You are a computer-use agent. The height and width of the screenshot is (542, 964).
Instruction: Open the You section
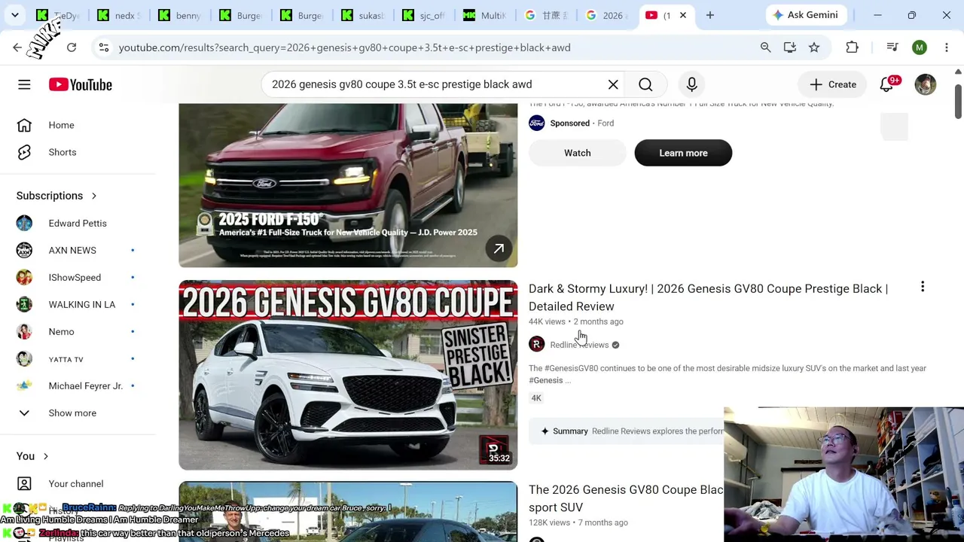pos(33,456)
